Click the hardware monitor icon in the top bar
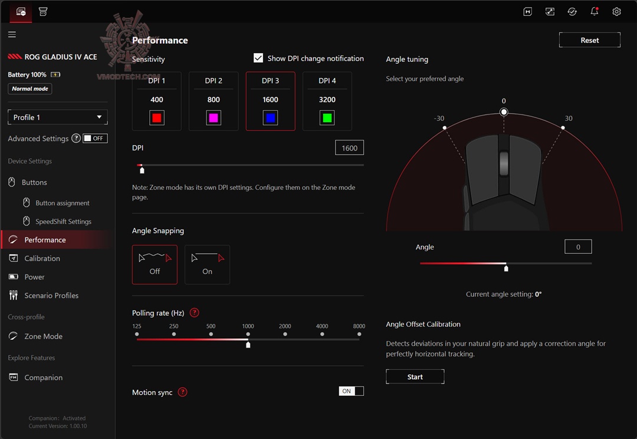Screen dimensions: 637x439 (528, 11)
